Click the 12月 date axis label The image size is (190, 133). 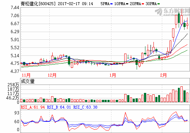pyautogui.click(x=52, y=75)
